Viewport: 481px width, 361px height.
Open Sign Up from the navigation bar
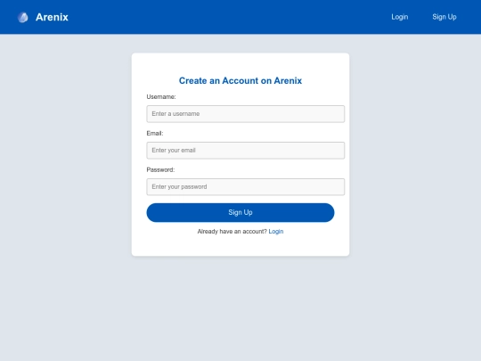click(444, 17)
